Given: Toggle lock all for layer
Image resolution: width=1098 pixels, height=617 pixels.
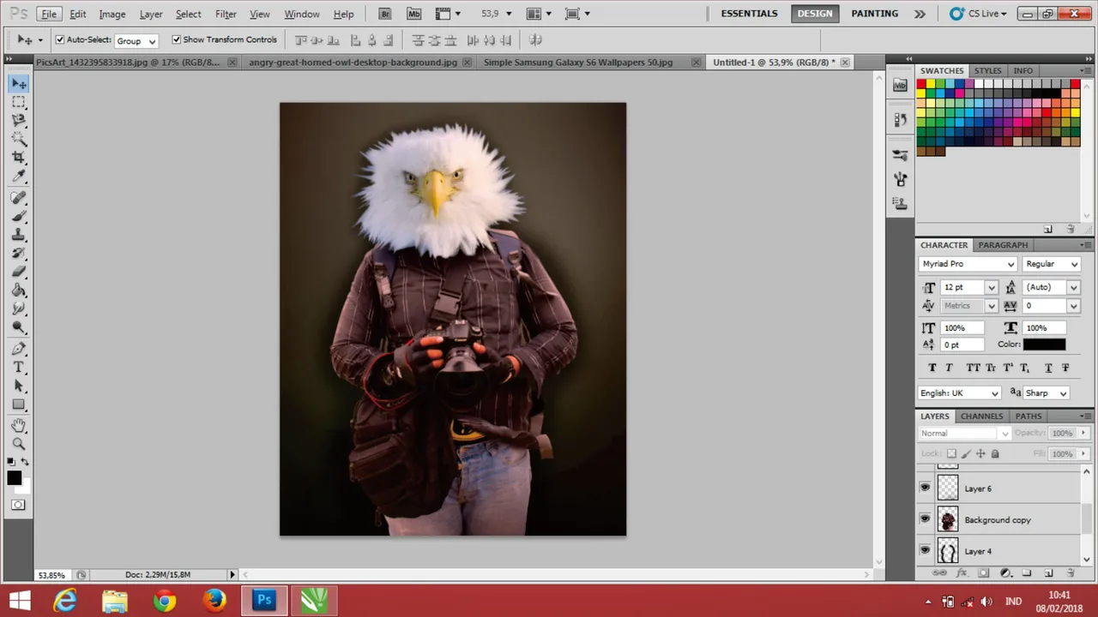Looking at the screenshot, I should click(x=995, y=453).
